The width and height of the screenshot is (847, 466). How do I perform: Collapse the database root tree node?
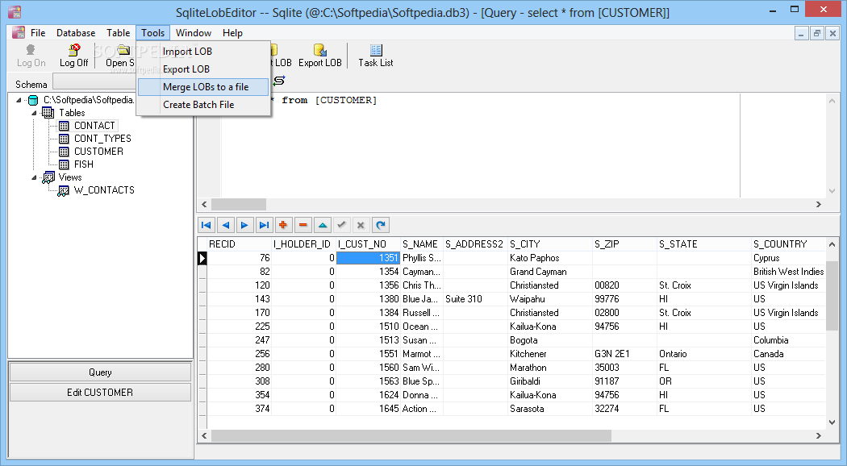19,100
